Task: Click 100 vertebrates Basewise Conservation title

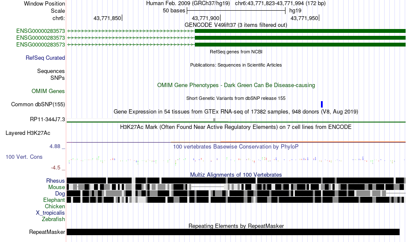Action: pyautogui.click(x=236, y=147)
